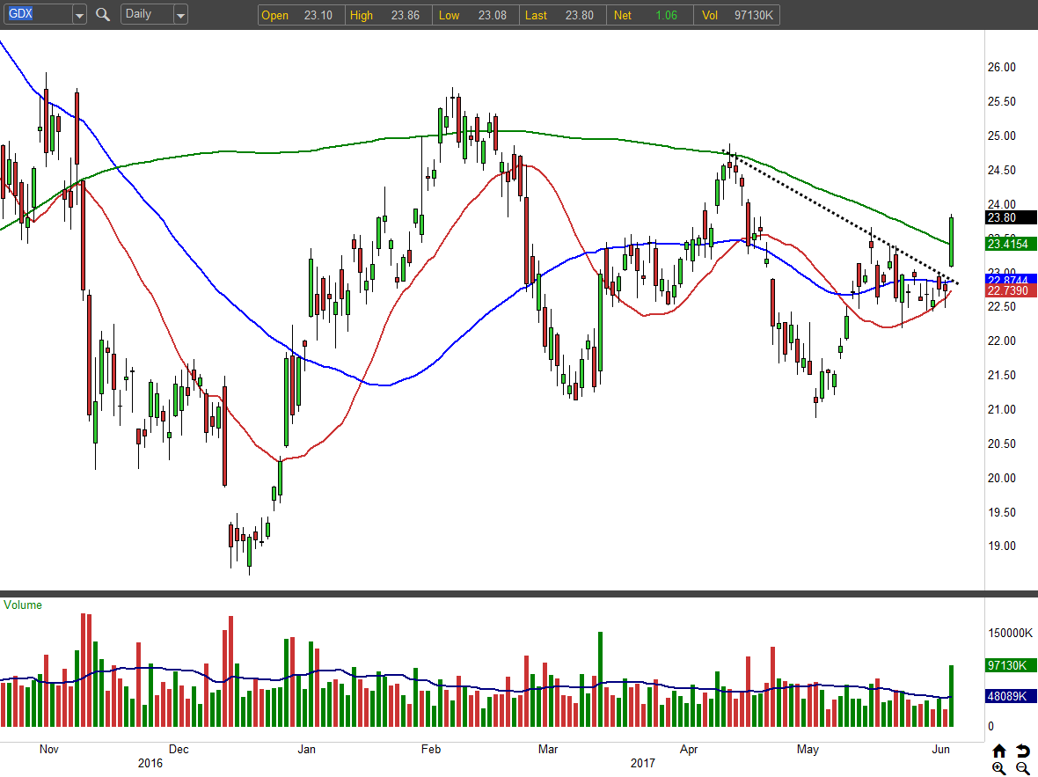
Task: Click the 24.50 price axis label
Action: (x=1002, y=170)
